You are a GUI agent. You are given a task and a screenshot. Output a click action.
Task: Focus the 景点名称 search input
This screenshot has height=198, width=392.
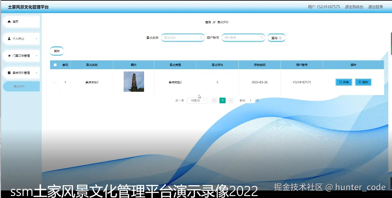point(183,38)
